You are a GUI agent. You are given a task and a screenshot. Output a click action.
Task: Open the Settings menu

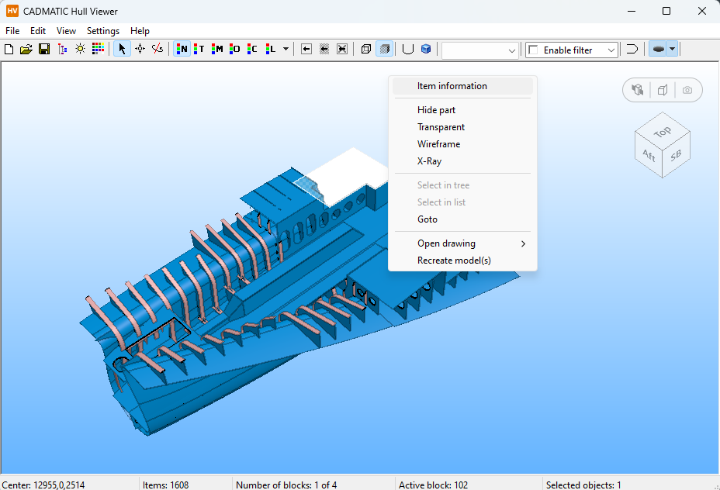click(103, 31)
